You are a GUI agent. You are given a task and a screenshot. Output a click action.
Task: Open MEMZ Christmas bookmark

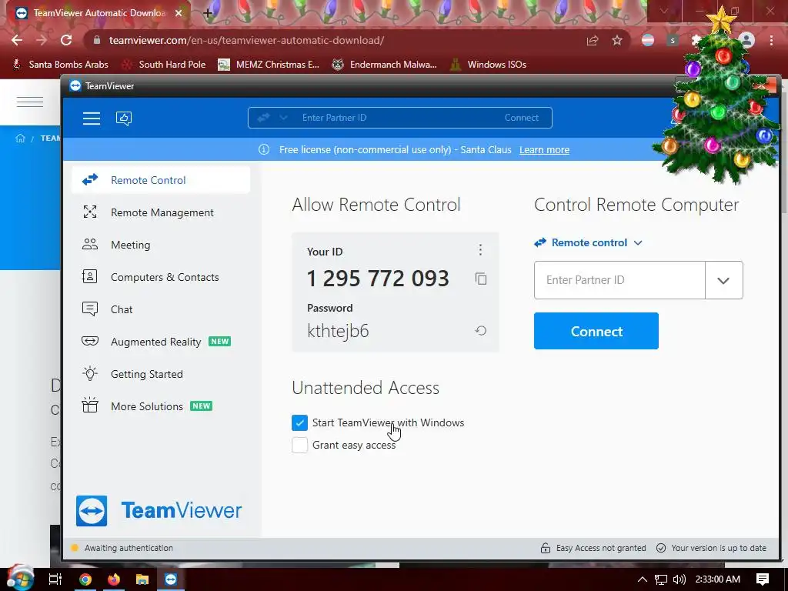tap(269, 65)
